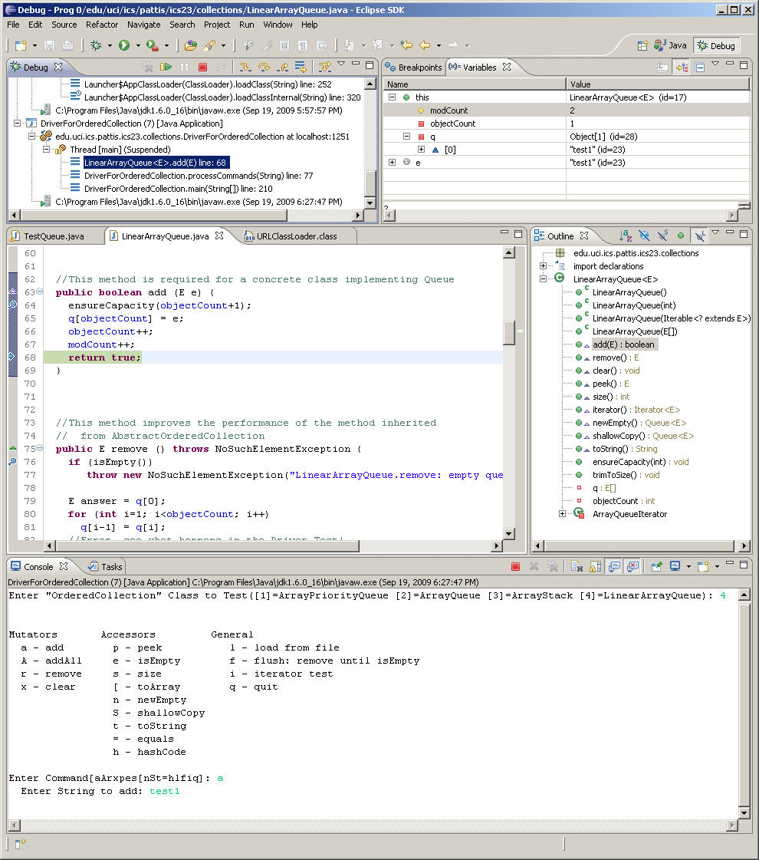Open a Java file using the folder icon
759x860 pixels.
pos(189,44)
